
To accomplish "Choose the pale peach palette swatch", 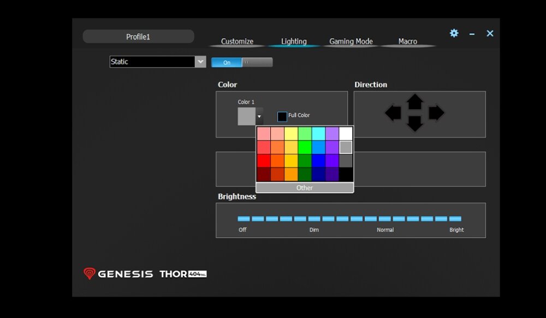I will (x=277, y=134).
